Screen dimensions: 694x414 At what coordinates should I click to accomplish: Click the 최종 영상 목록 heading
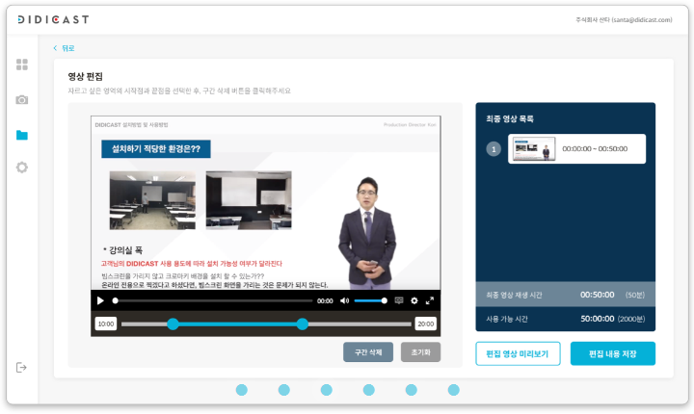(510, 118)
